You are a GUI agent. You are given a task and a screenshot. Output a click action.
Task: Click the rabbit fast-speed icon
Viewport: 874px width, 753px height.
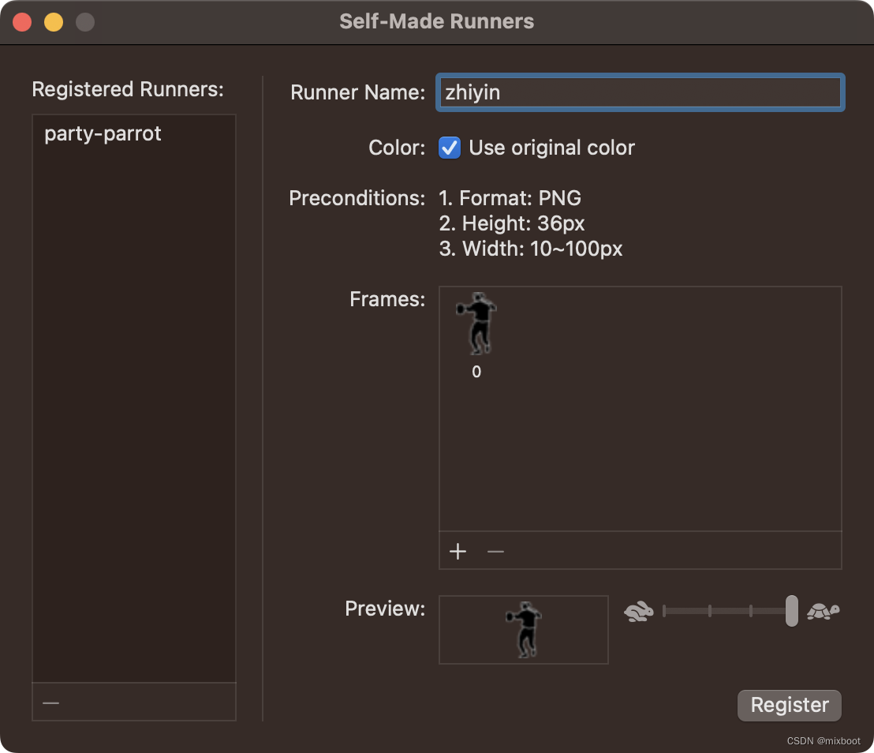pos(639,612)
